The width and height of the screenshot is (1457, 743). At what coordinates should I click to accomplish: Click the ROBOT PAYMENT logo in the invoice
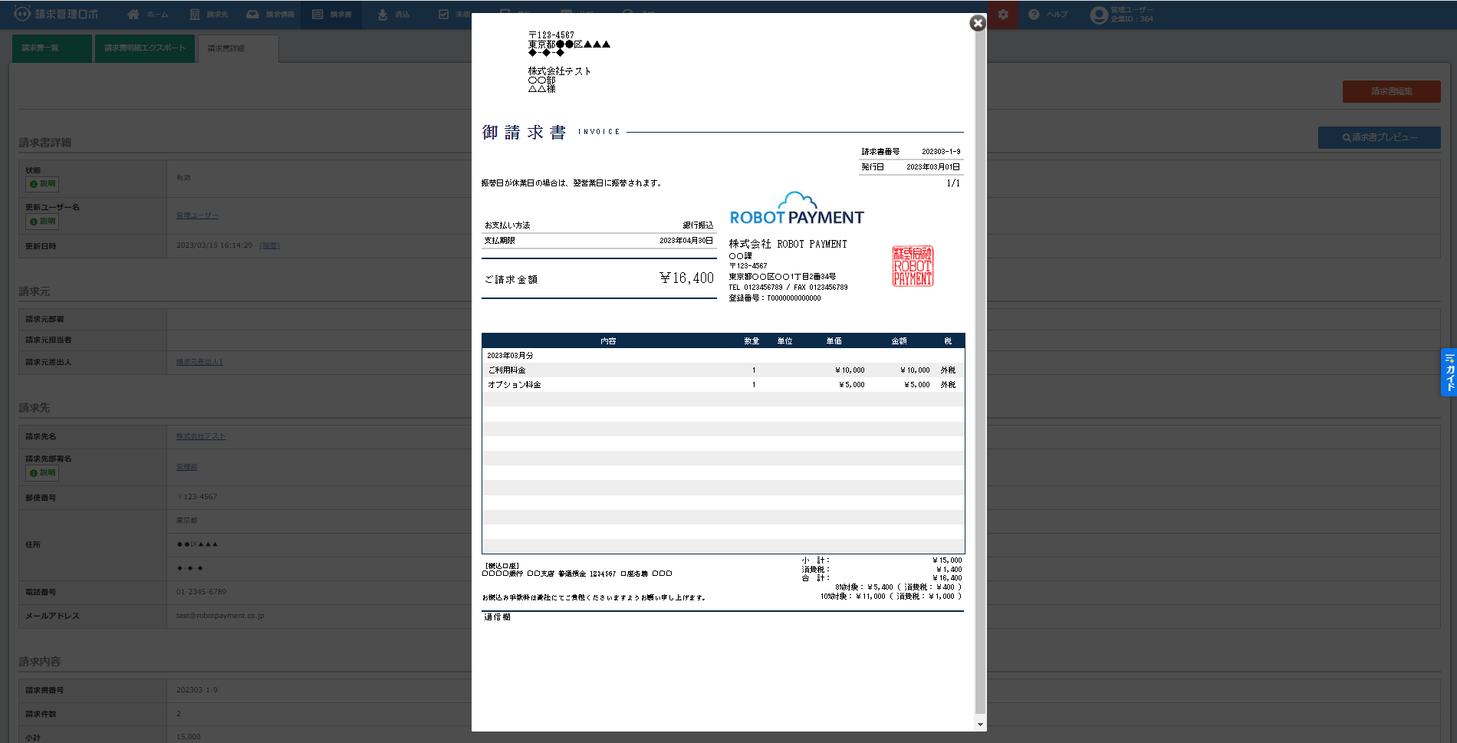[x=797, y=209]
